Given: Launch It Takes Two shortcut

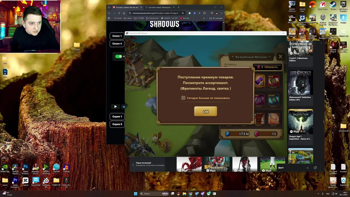Looking at the screenshot, I should tap(292, 32).
